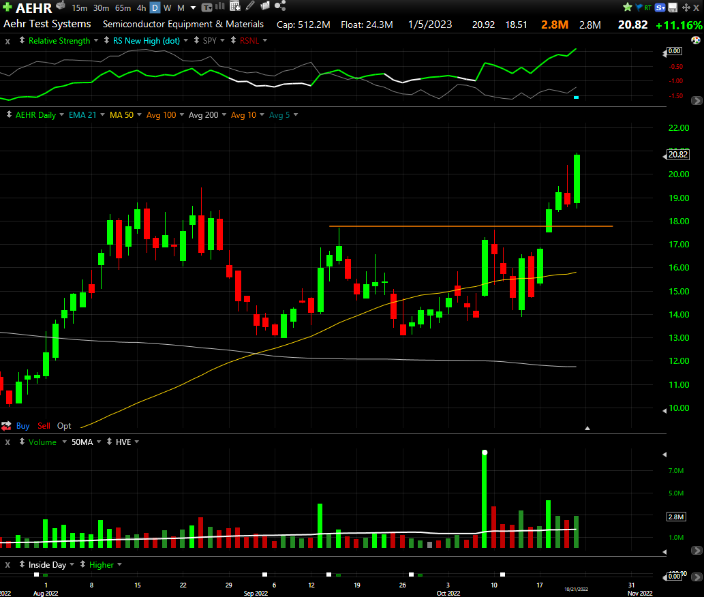Click the folder layouts icon

[x=265, y=6]
